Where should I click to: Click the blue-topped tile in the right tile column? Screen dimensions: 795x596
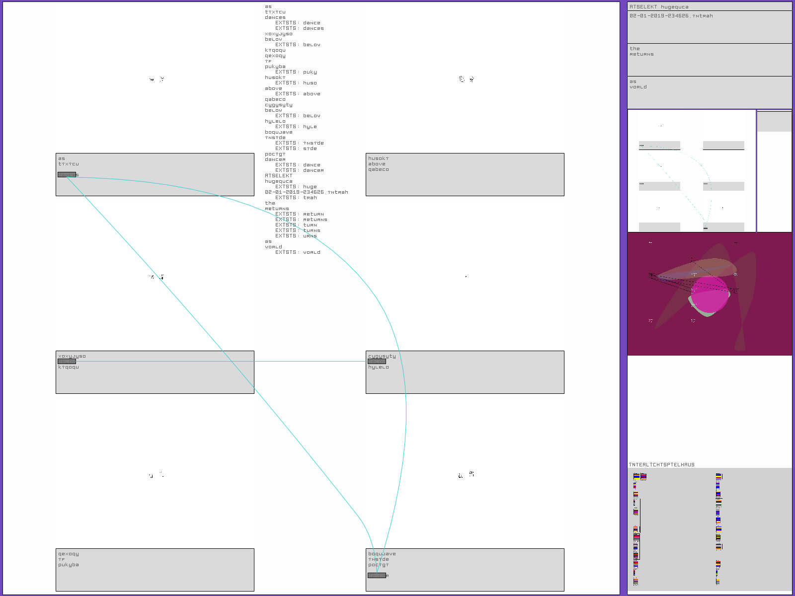[718, 520]
